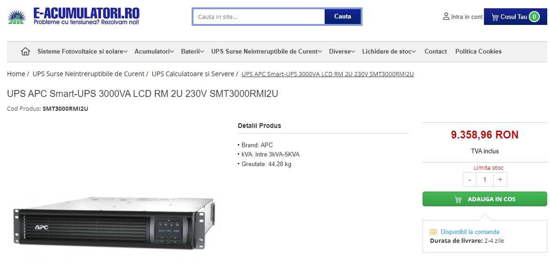Click Home breadcrumb link
550x264 pixels.
point(16,74)
